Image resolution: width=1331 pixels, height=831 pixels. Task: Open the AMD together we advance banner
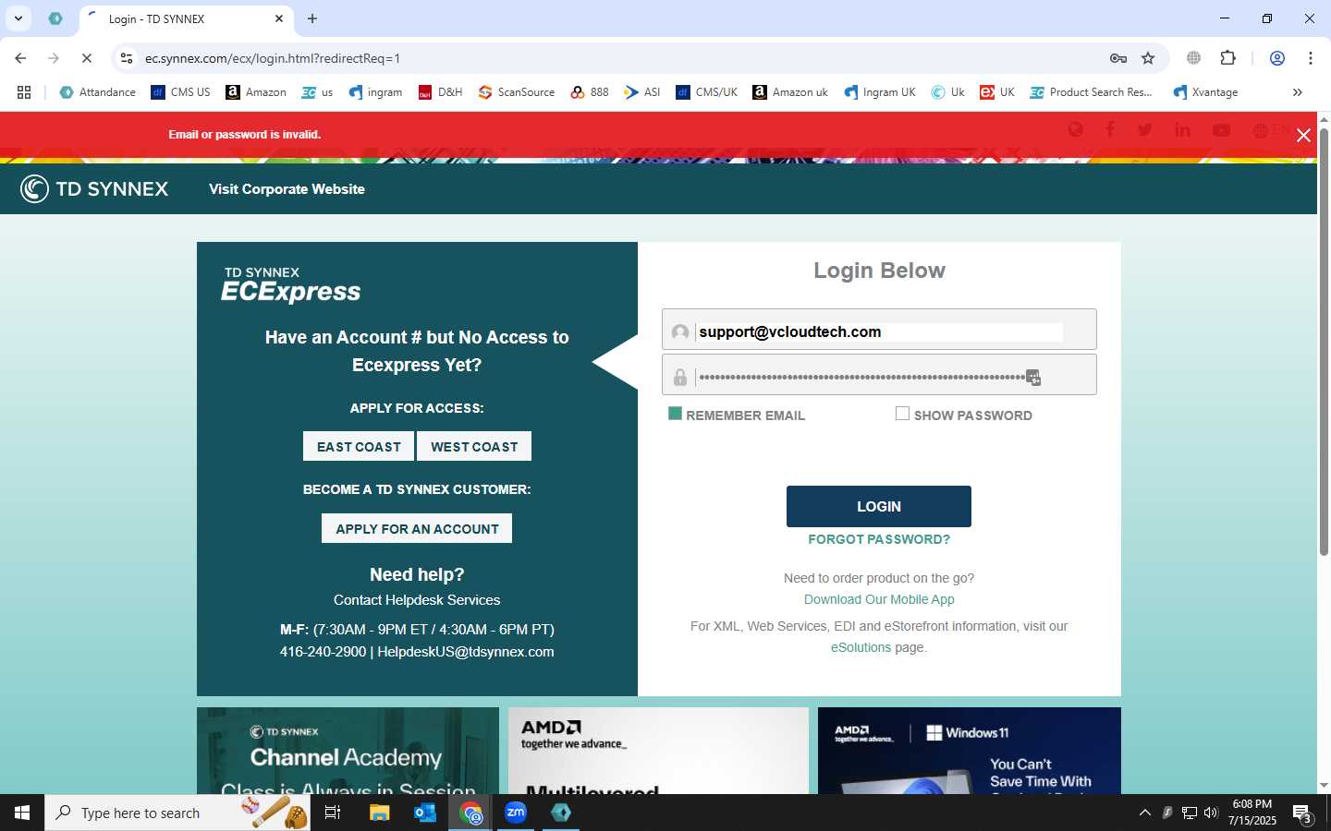pos(658,751)
